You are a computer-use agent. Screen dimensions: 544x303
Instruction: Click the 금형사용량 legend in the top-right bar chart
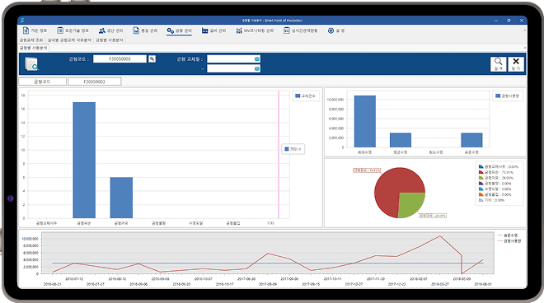(x=508, y=96)
